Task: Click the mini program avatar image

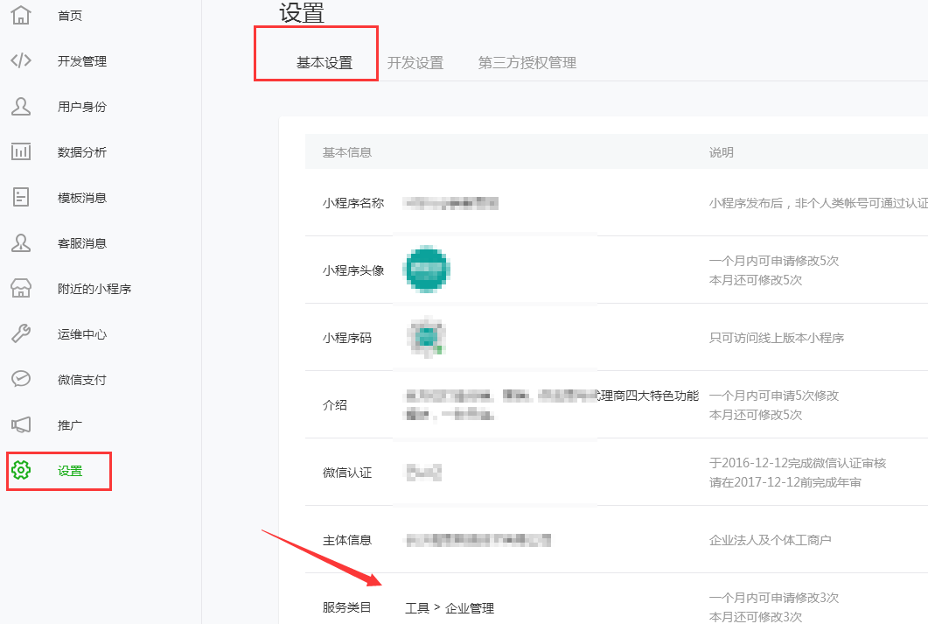Action: (427, 270)
